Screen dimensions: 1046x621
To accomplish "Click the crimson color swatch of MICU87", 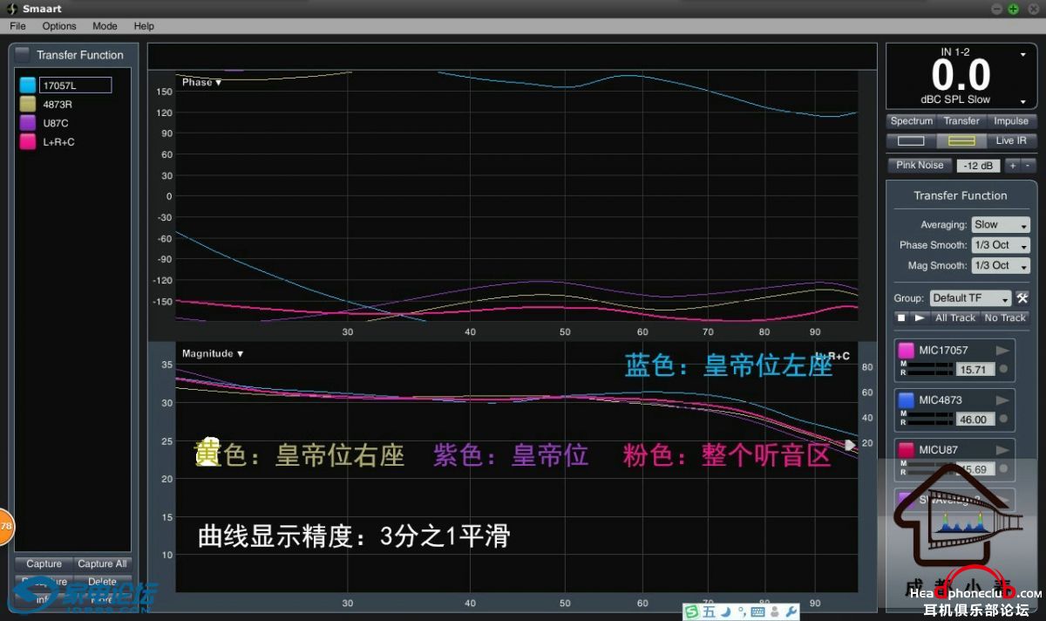I will tap(907, 450).
